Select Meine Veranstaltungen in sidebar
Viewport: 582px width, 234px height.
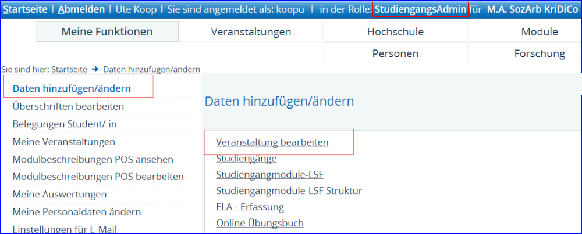click(64, 141)
